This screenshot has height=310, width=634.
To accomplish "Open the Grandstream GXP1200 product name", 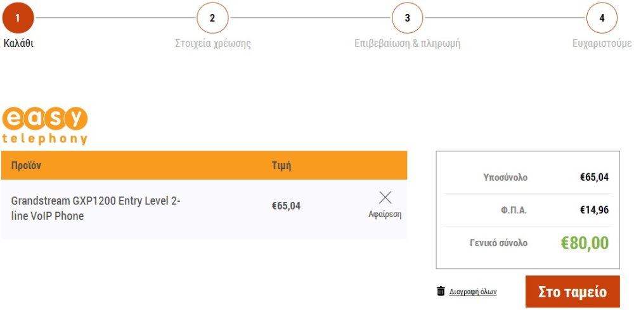I will click(96, 208).
